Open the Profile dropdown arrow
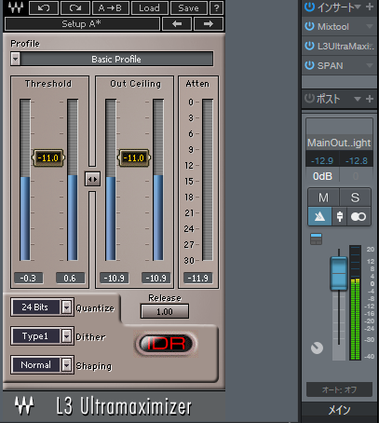This screenshot has width=379, height=423. click(x=15, y=59)
